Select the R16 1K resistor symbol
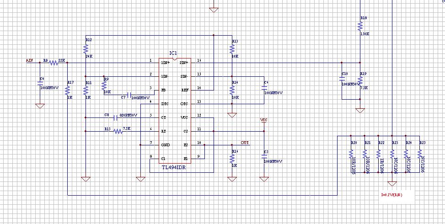Screen dimensions: 445x224 232,160
